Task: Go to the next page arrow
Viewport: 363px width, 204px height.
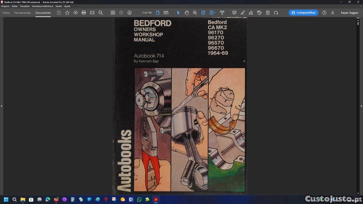Action: (129, 13)
